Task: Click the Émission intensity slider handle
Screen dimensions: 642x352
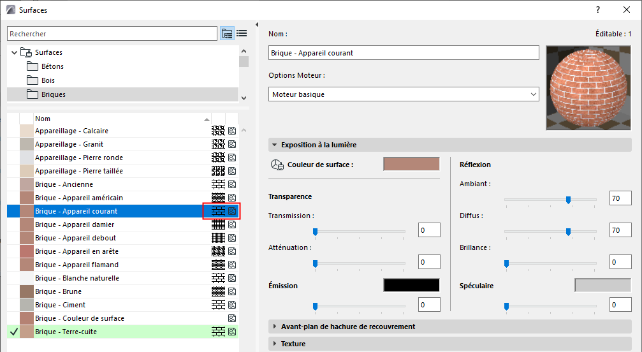Action: pos(316,306)
